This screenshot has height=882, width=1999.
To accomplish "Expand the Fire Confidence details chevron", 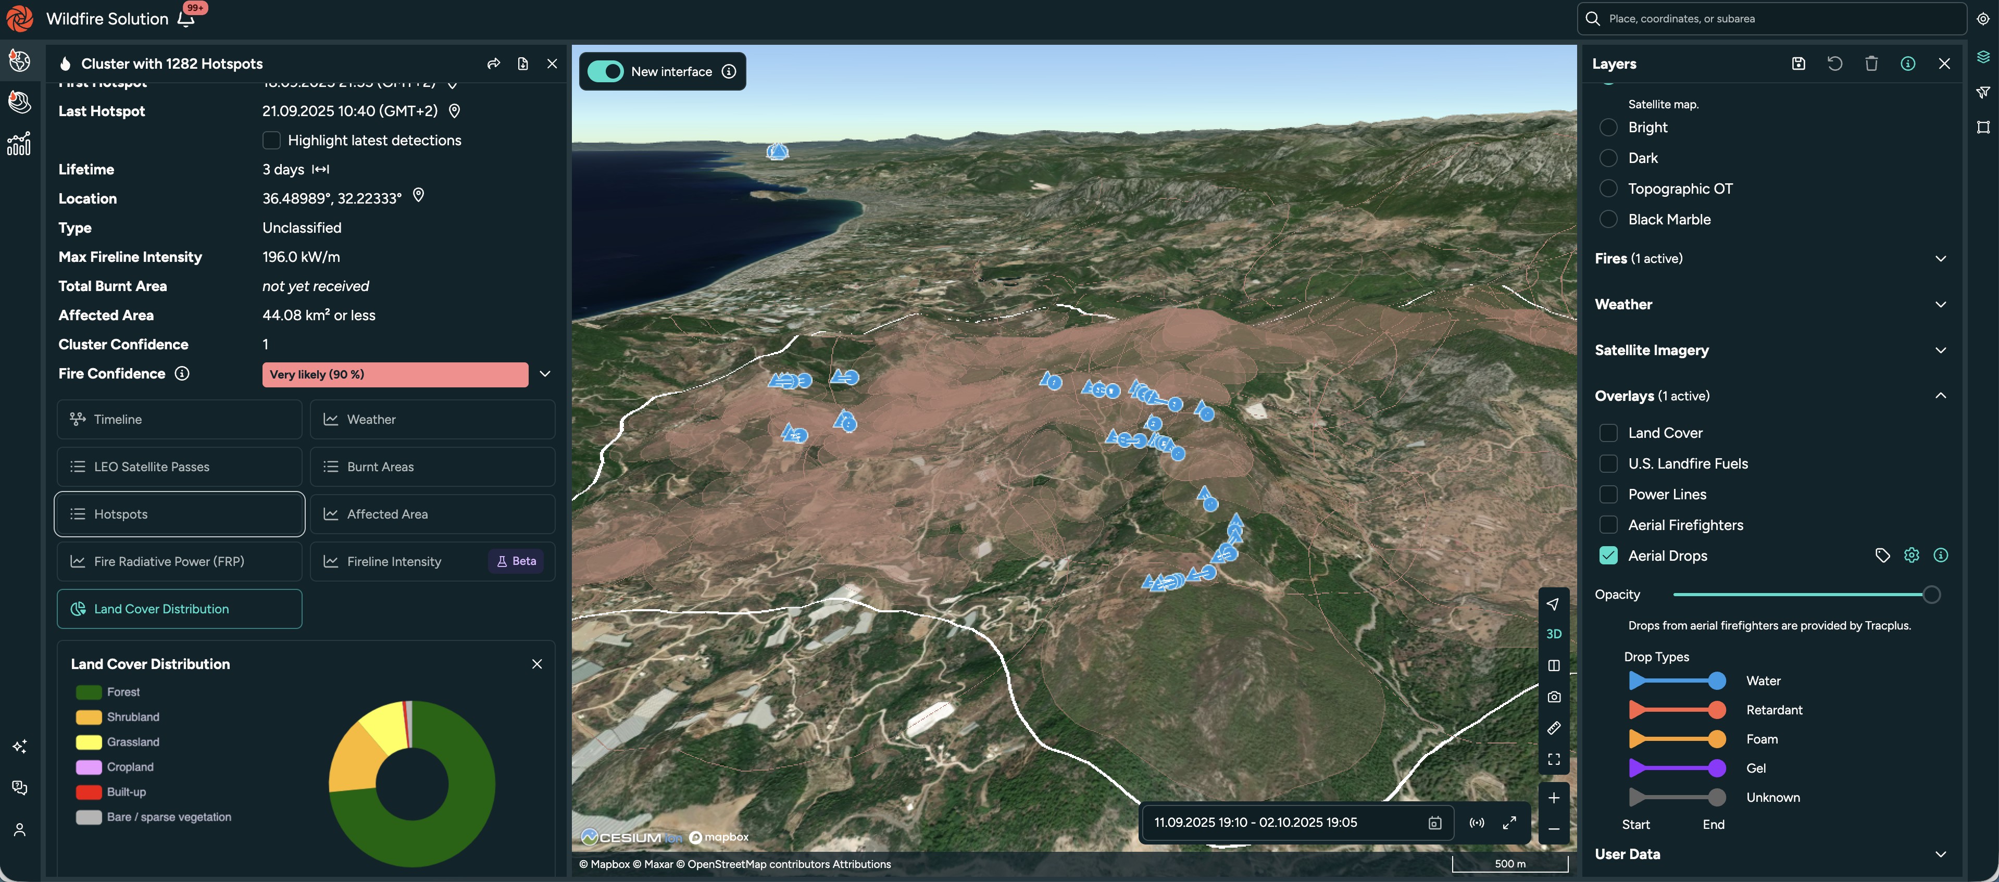I will tap(545, 373).
